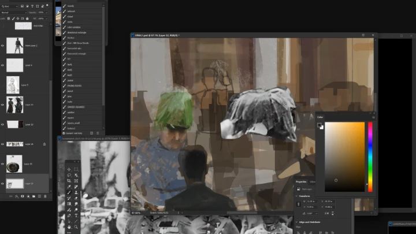Select the Frame tool
Viewport: 416px width, 234px height.
76,181
